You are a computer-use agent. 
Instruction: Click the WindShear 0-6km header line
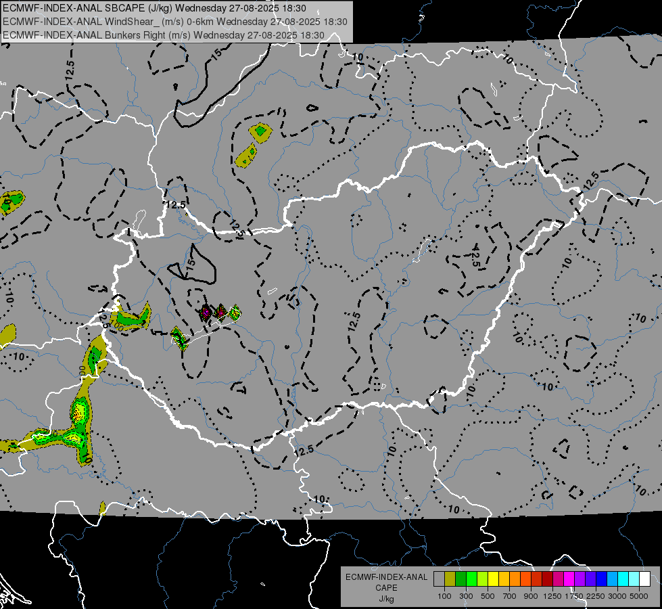(x=174, y=22)
